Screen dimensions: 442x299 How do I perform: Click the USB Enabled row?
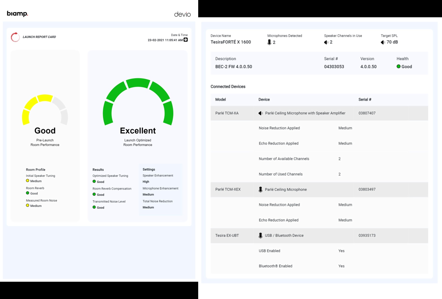(x=319, y=251)
